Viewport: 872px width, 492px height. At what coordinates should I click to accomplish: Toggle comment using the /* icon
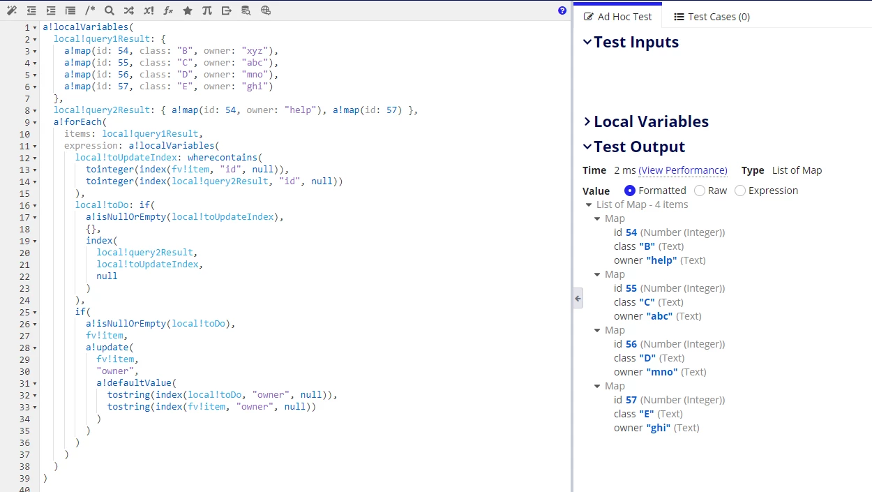(x=90, y=10)
